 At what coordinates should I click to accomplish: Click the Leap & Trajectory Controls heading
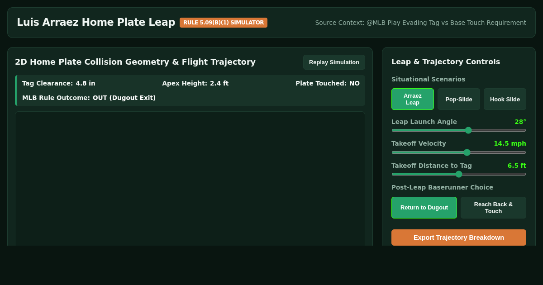446,62
